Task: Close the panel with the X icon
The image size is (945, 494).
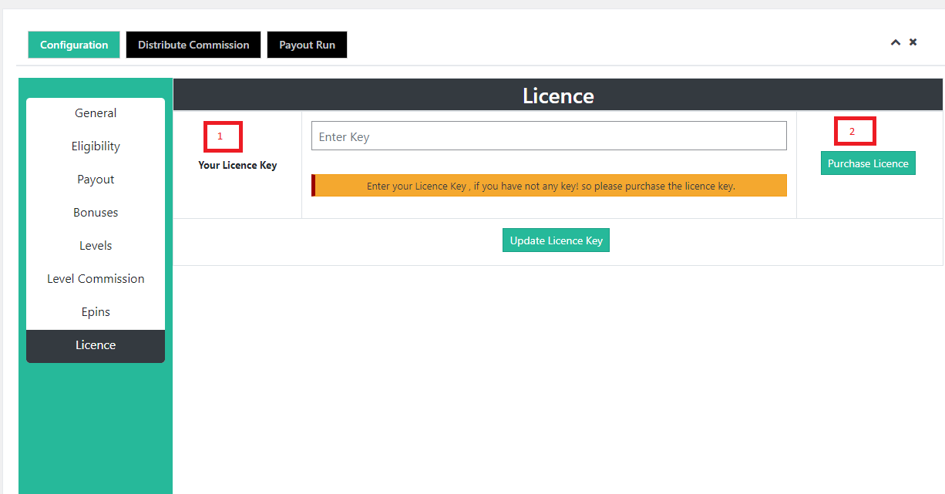Action: click(x=913, y=42)
